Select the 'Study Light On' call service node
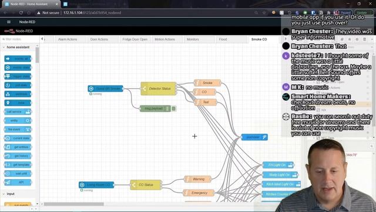The height and width of the screenshot is (212, 376). coord(280,175)
